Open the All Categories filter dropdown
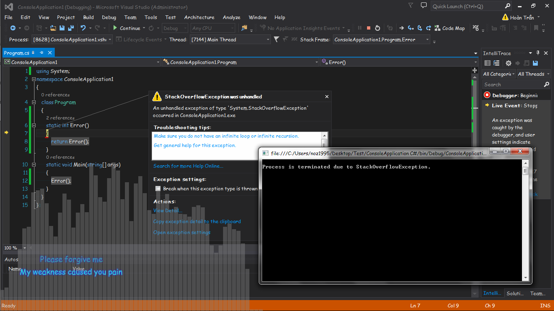The width and height of the screenshot is (554, 311). point(499,74)
